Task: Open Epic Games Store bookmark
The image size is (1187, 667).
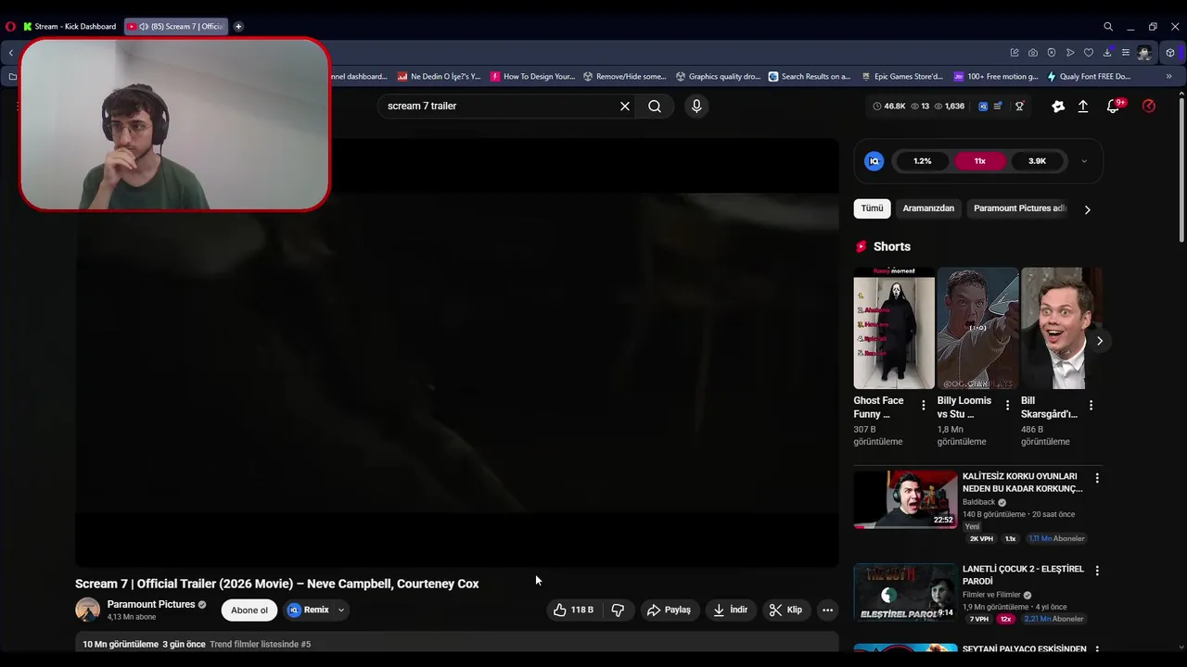Action: [x=902, y=77]
